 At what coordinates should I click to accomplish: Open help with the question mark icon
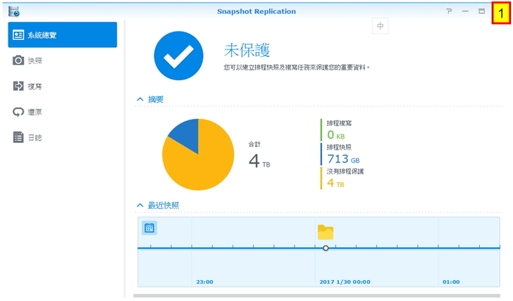pos(449,11)
